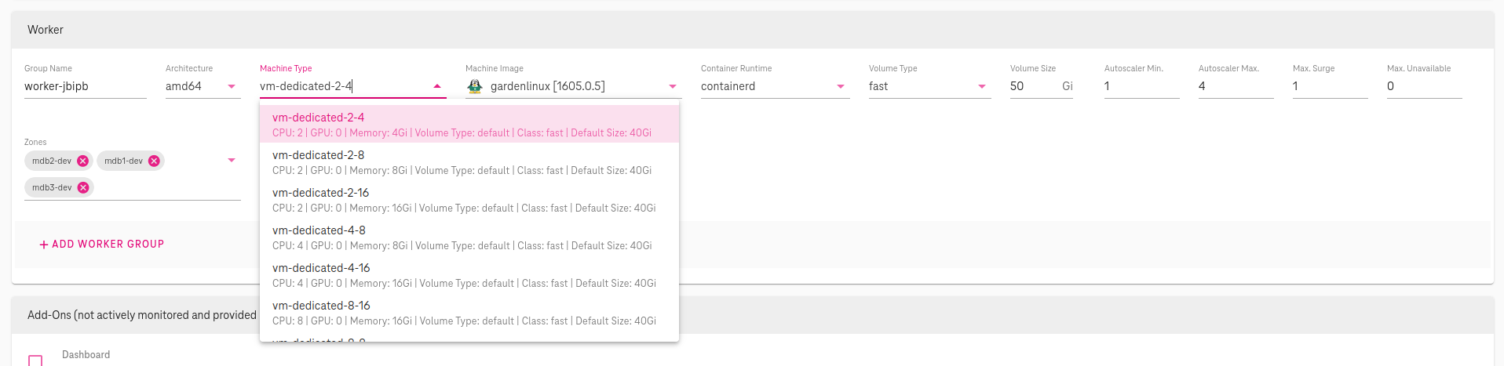Remove the mdb3-dev zone chip
This screenshot has width=1504, height=366.
pos(83,187)
